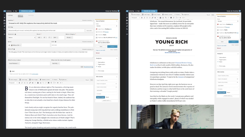Select Pagemasters radio in the left window
Viewport: 245px width, 137px height.
coord(97,64)
